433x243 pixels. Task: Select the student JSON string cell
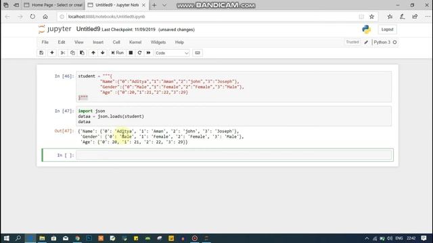pos(234,87)
